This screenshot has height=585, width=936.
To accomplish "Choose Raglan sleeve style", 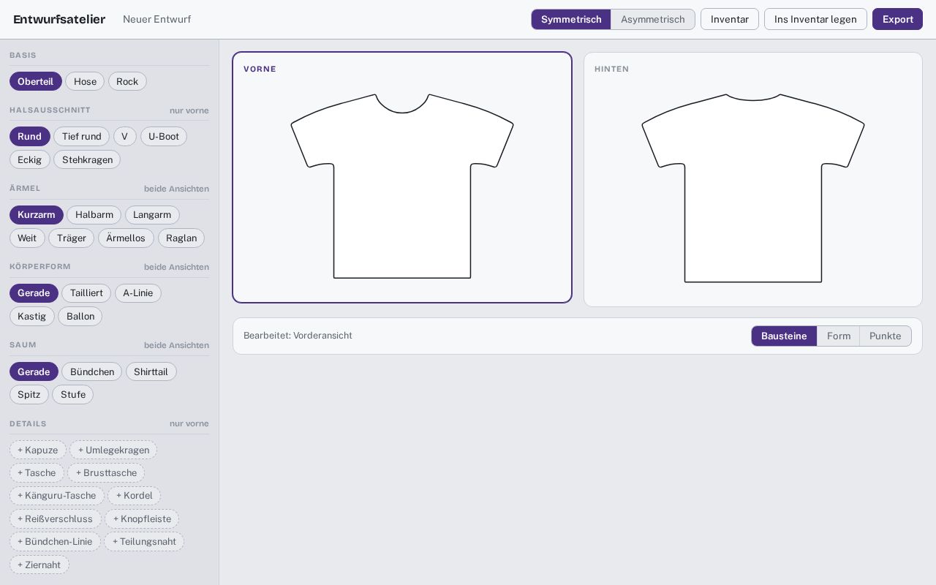I will (181, 238).
